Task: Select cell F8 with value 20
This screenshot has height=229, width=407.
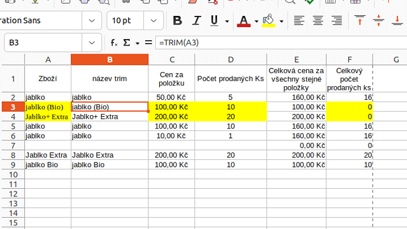Action: [x=350, y=155]
